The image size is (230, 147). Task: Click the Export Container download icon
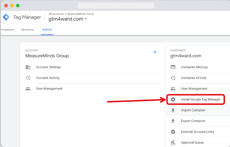[173, 121]
